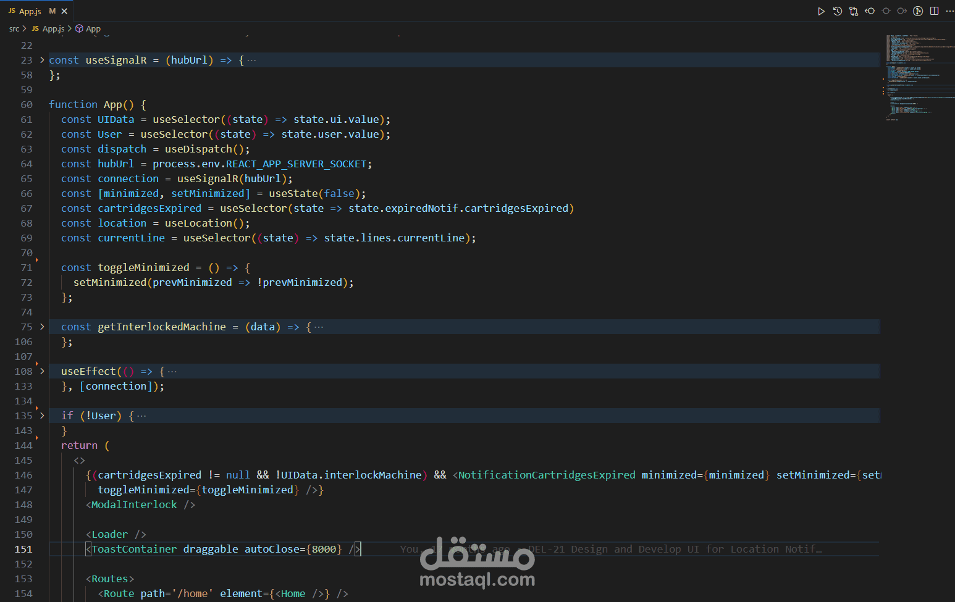Unfold ellipsis after if (!User) brace

click(141, 416)
